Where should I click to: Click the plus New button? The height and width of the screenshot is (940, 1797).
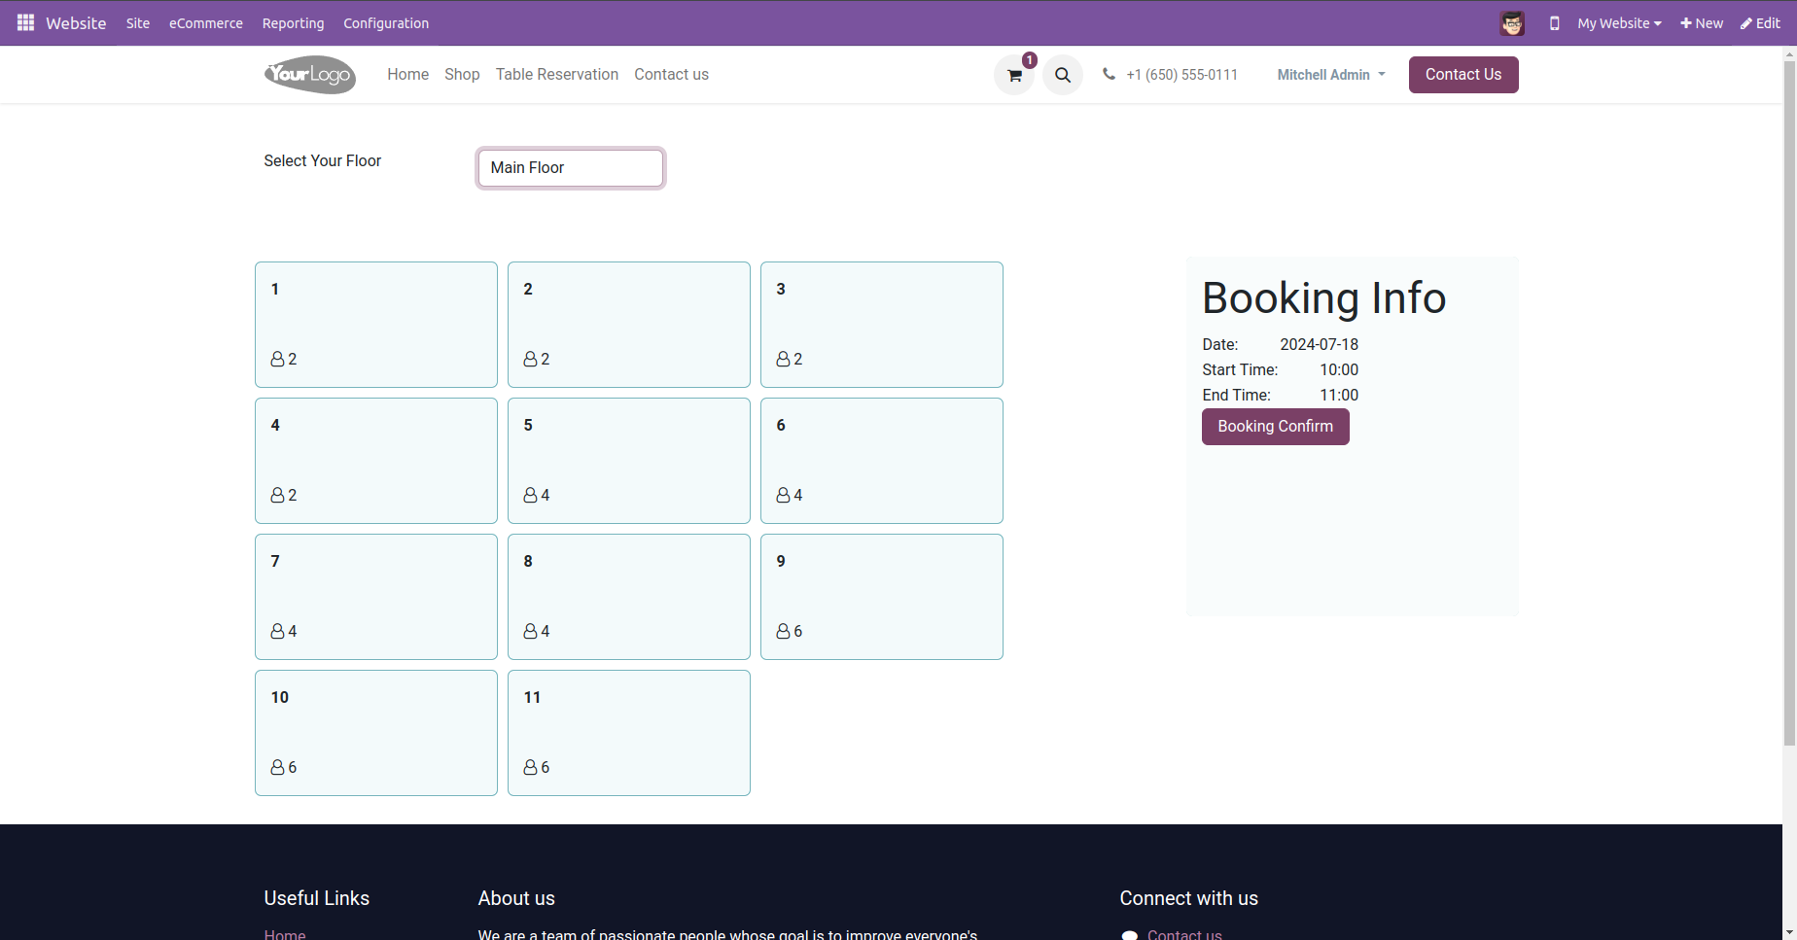point(1702,23)
